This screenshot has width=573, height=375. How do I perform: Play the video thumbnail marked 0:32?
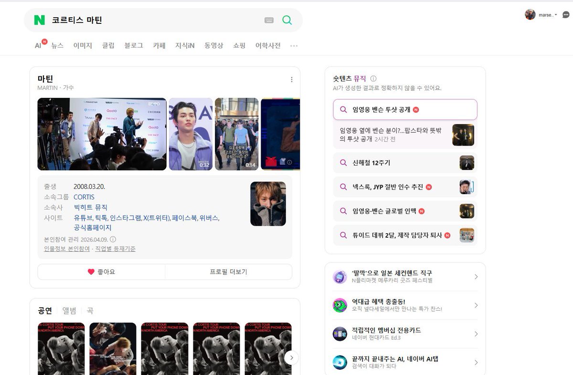point(191,134)
